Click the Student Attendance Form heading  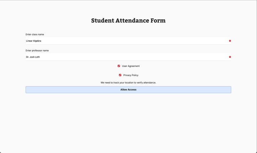pyautogui.click(x=128, y=20)
